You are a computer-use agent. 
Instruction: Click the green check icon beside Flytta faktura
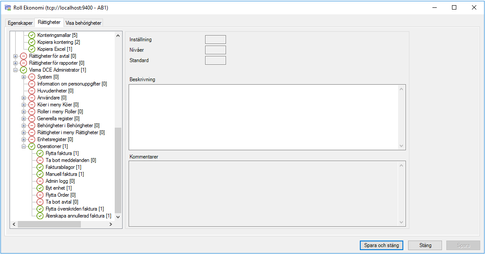[40, 153]
